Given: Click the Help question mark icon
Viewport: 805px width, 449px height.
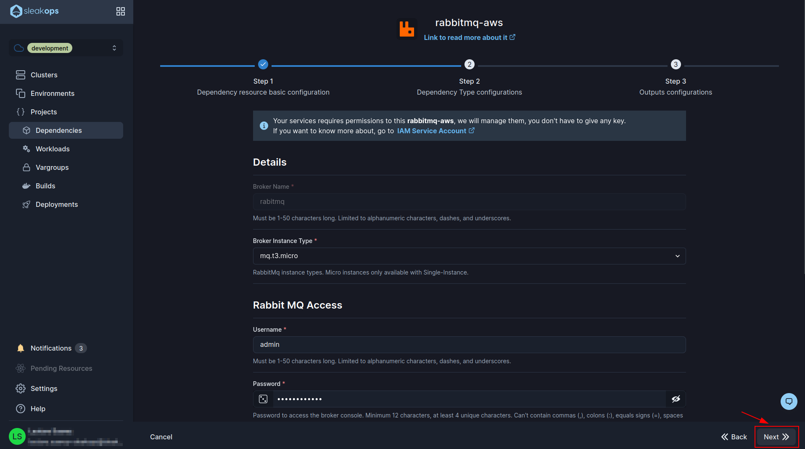Looking at the screenshot, I should (x=21, y=409).
